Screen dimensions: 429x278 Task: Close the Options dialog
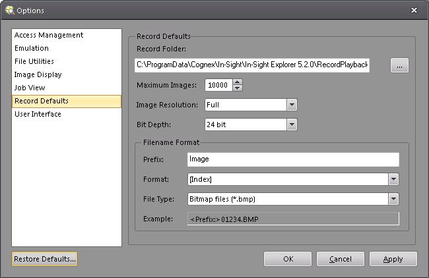click(414, 10)
